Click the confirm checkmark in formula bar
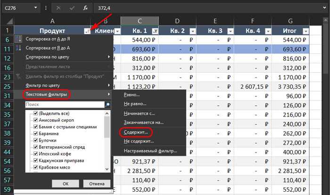330x195 pixels. pyautogui.click(x=72, y=8)
